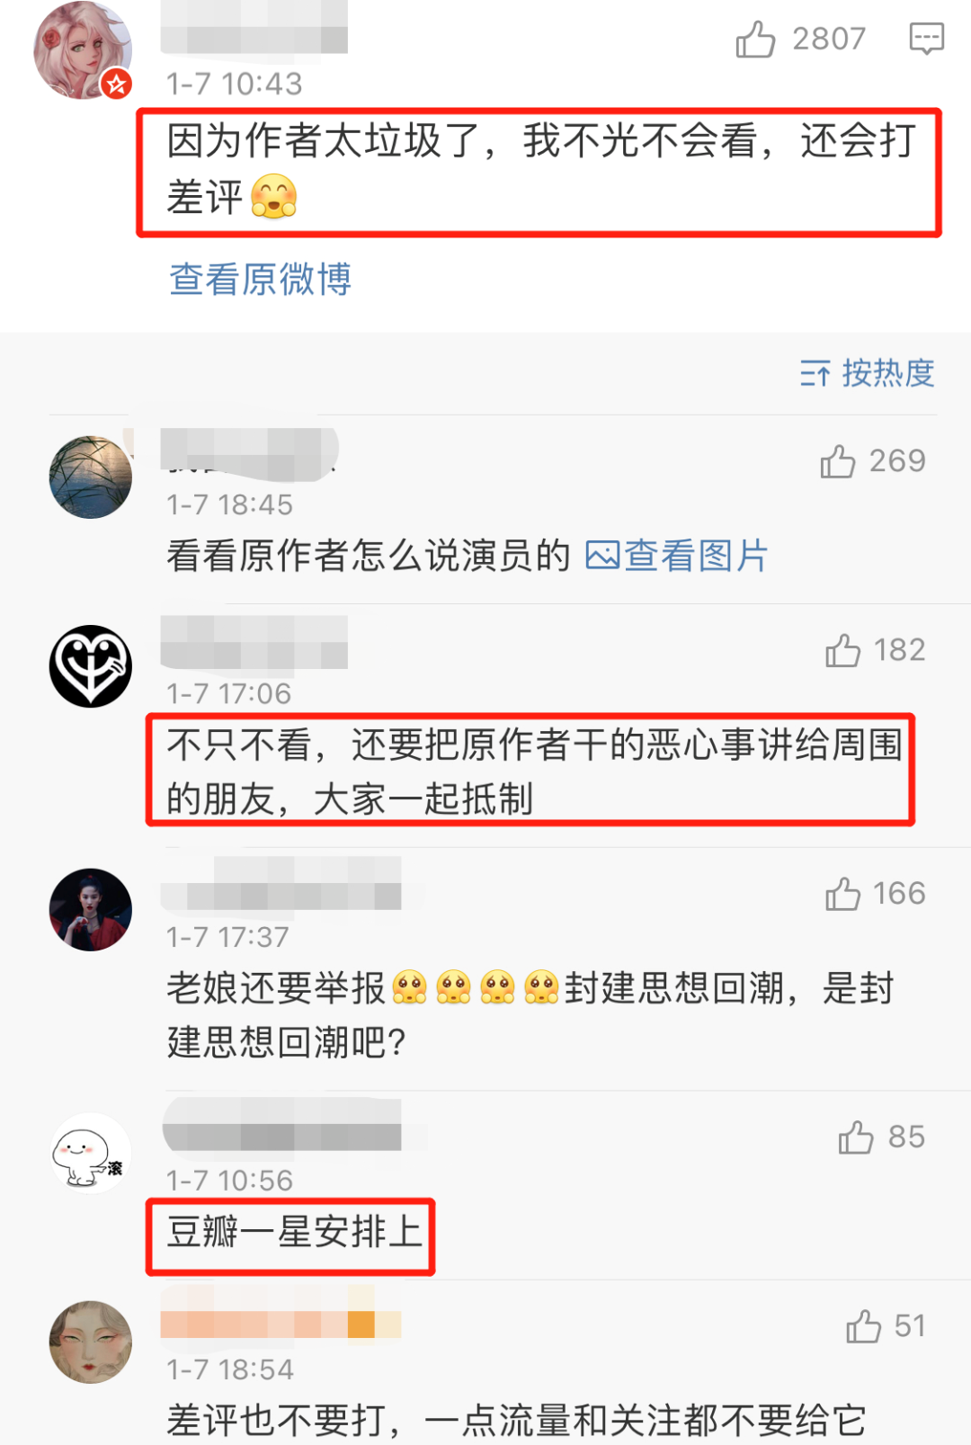Open the 查看原微博 link
Image resolution: width=971 pixels, height=1445 pixels.
(260, 279)
